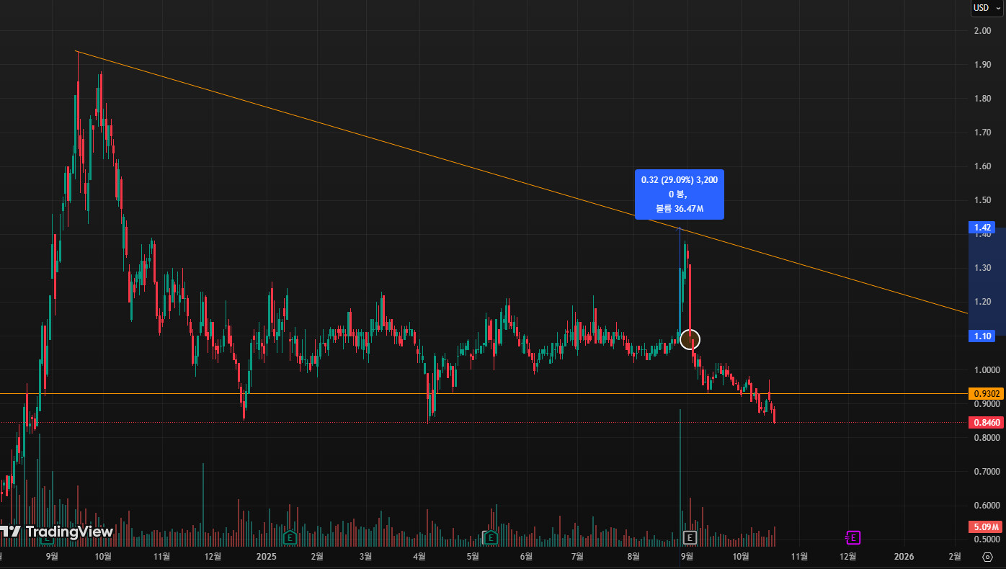Click the red 5.09M volume label

click(x=987, y=527)
